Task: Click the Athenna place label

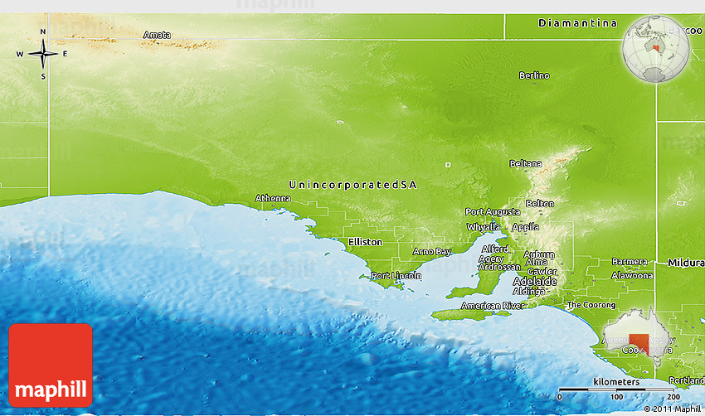Action: 273,198
